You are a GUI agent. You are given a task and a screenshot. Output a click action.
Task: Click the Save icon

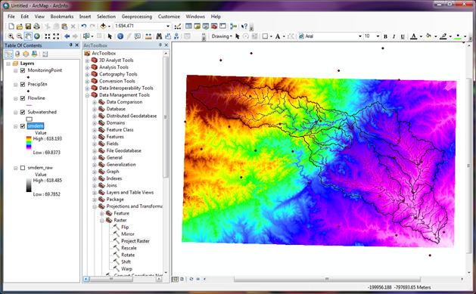[28, 26]
